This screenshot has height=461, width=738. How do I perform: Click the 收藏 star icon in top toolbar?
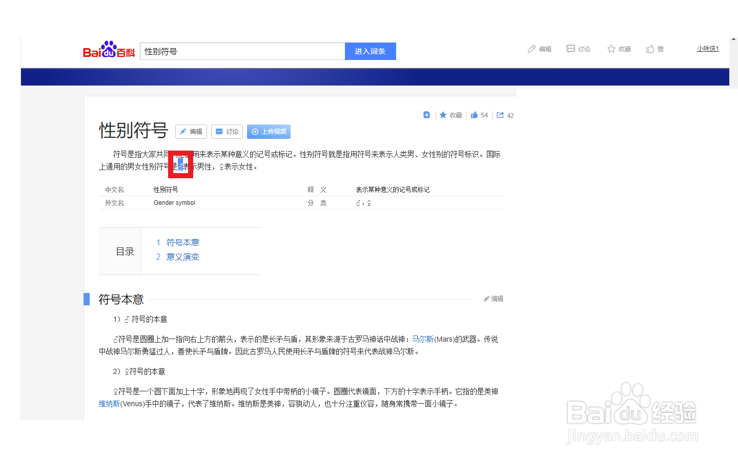click(618, 49)
